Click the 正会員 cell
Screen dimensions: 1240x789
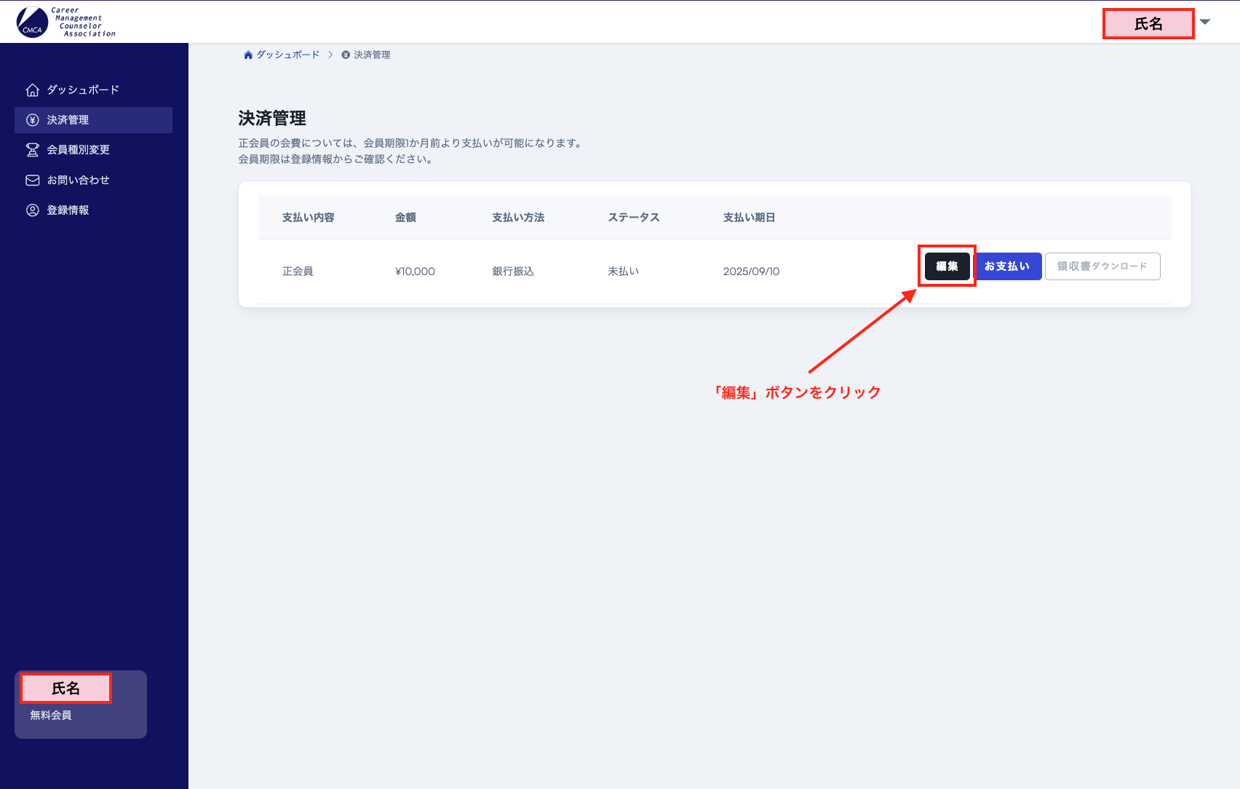point(298,271)
